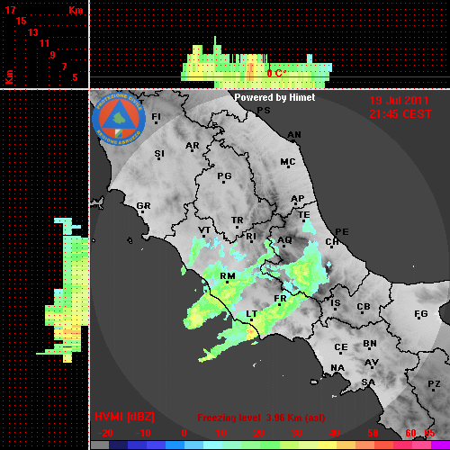The height and width of the screenshot is (450, 450).
Task: Select the PZ city marker
Action: click(x=434, y=390)
